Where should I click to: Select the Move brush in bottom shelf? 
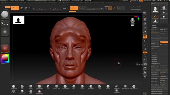click(74, 87)
